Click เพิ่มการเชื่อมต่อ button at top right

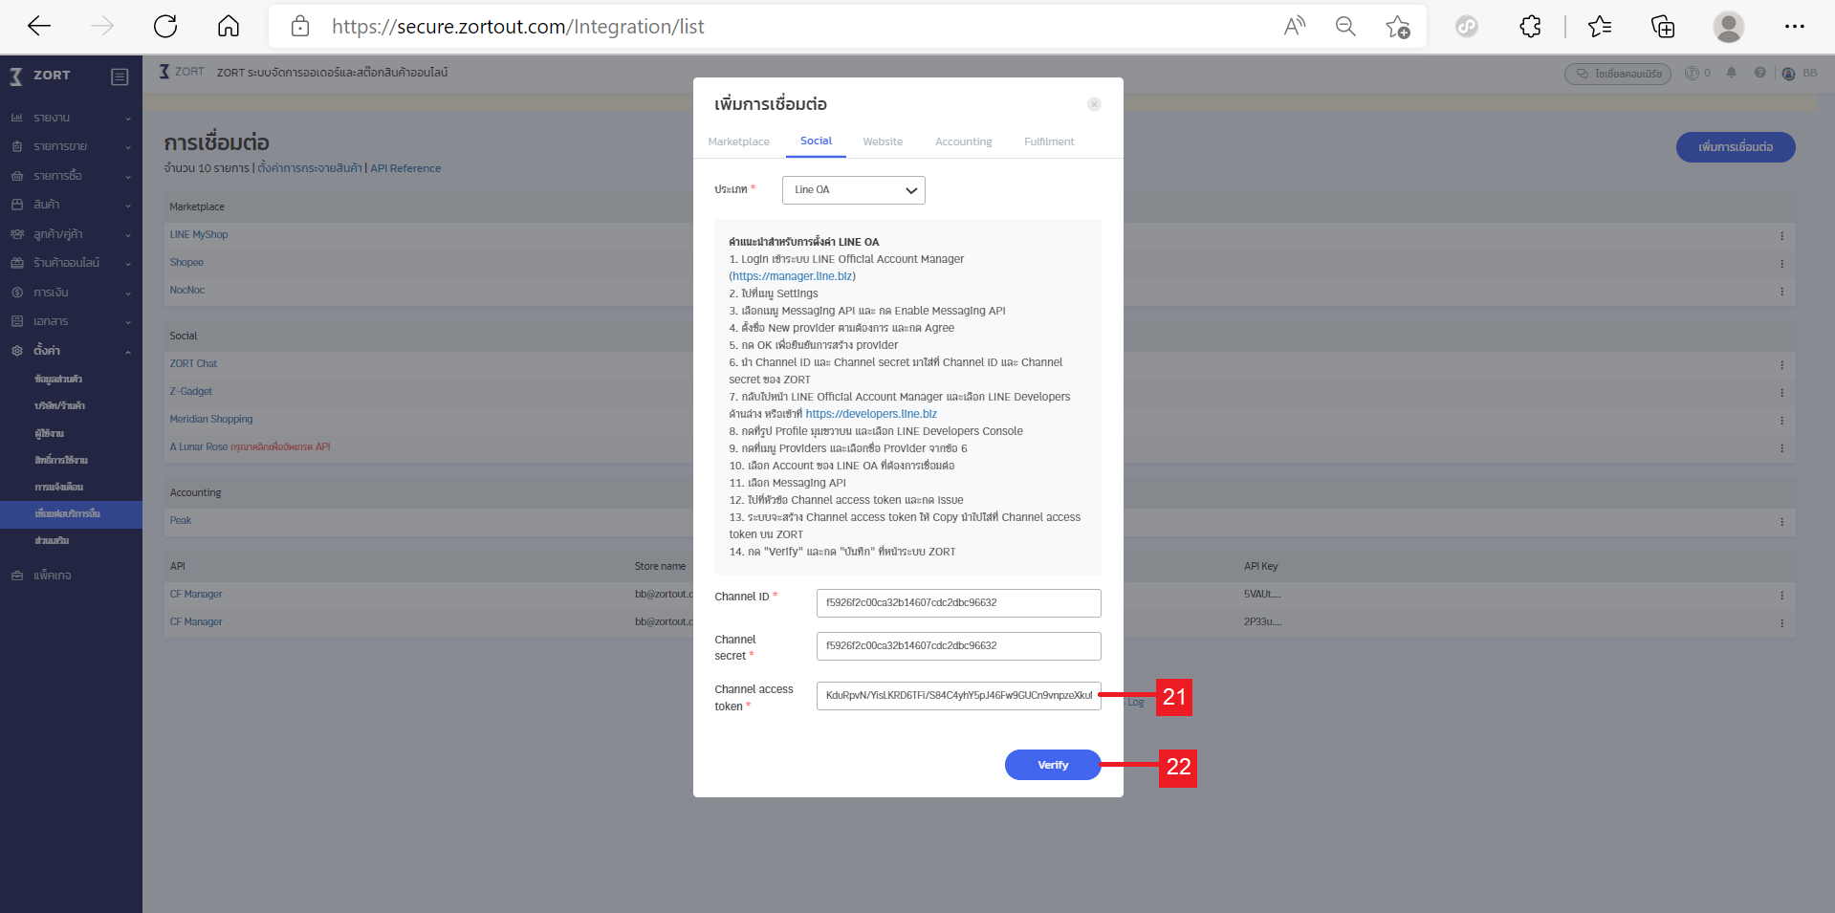pyautogui.click(x=1736, y=147)
